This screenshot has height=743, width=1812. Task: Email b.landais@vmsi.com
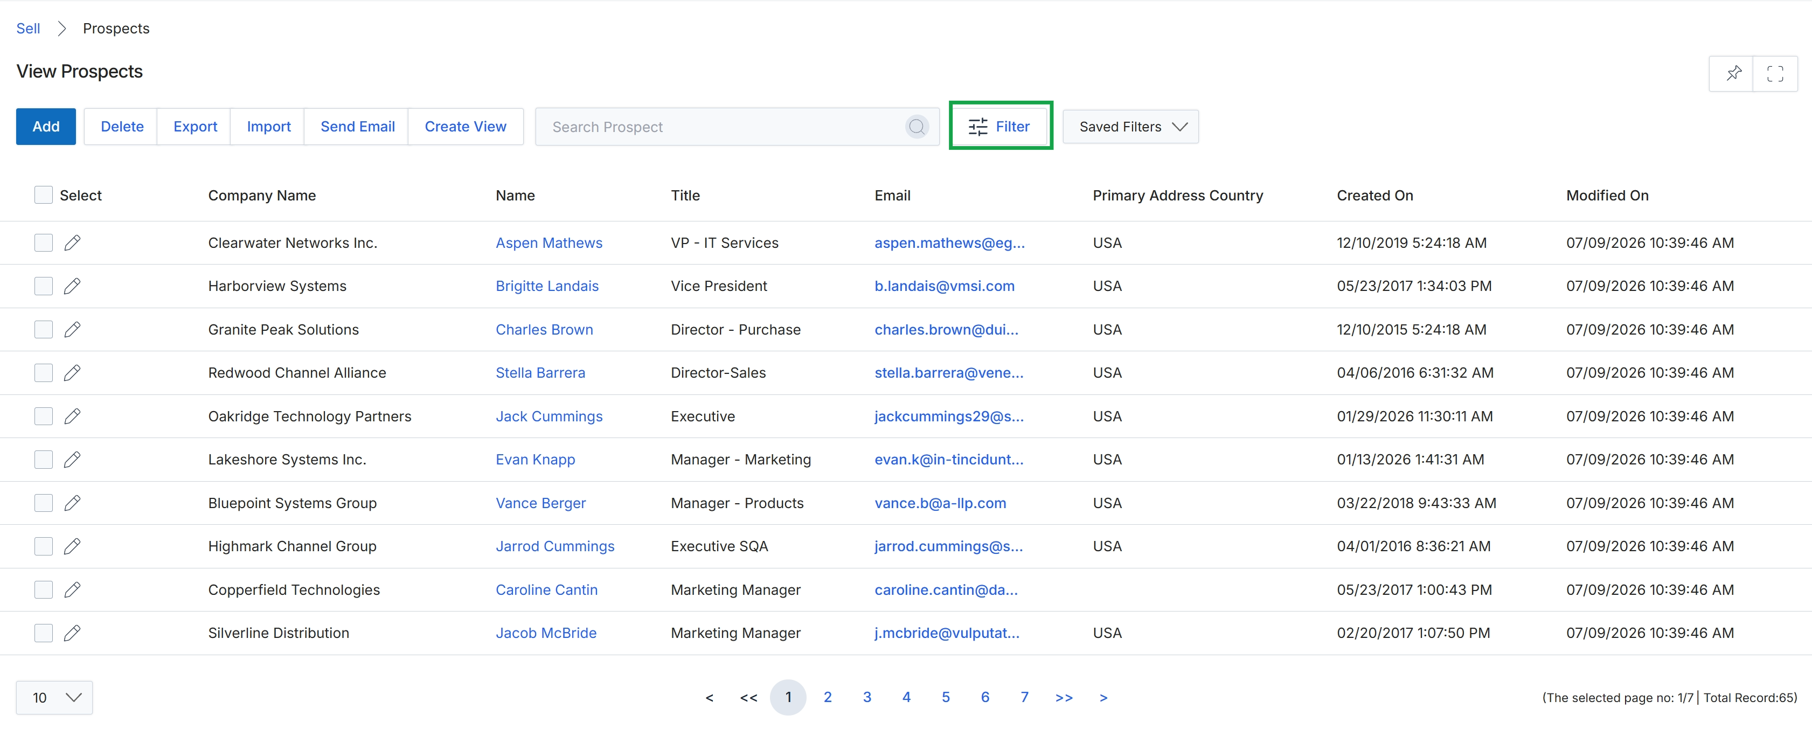[944, 286]
